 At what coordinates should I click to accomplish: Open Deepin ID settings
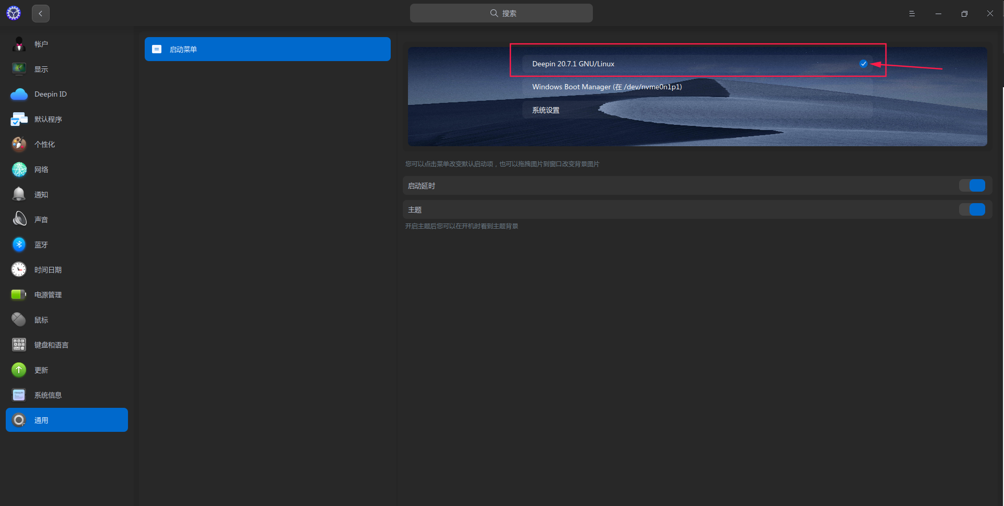[x=19, y=94]
